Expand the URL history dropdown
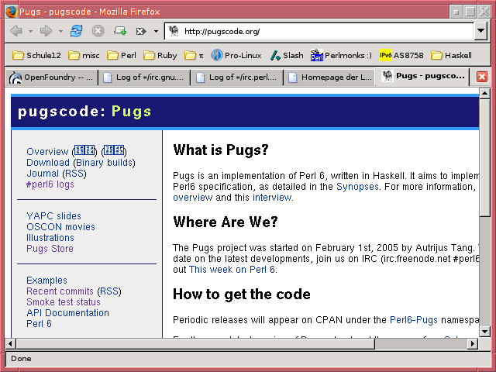 pyautogui.click(x=480, y=31)
